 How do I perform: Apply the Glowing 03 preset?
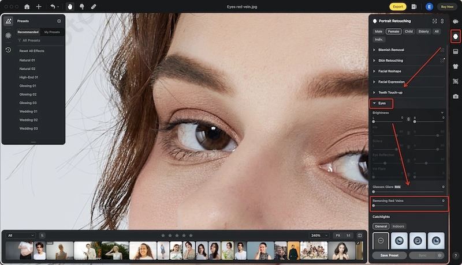pyautogui.click(x=28, y=103)
